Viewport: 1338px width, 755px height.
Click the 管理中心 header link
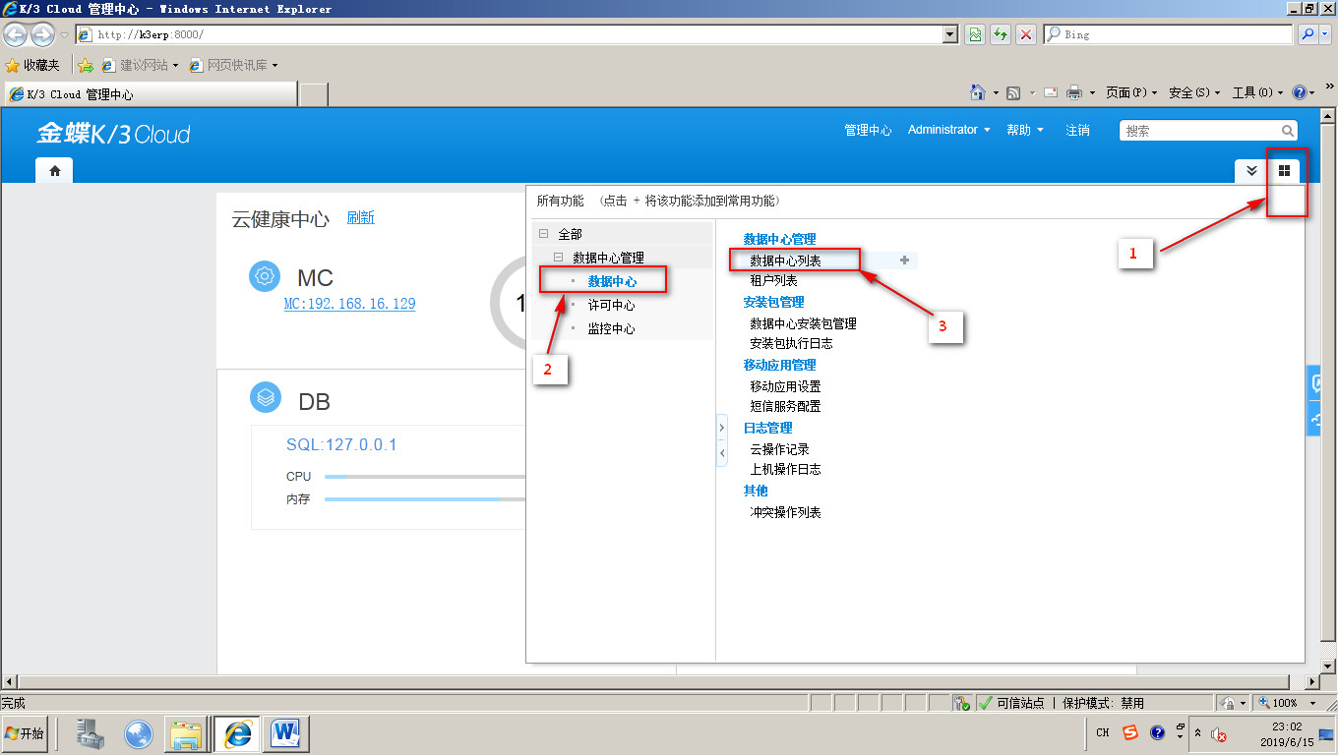pyautogui.click(x=868, y=130)
